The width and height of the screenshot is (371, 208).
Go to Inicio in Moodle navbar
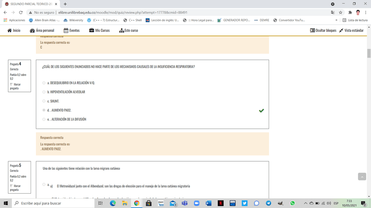[x=14, y=31]
